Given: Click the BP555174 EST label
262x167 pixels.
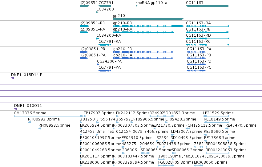Looking at the screenshot, I should point(106,119).
